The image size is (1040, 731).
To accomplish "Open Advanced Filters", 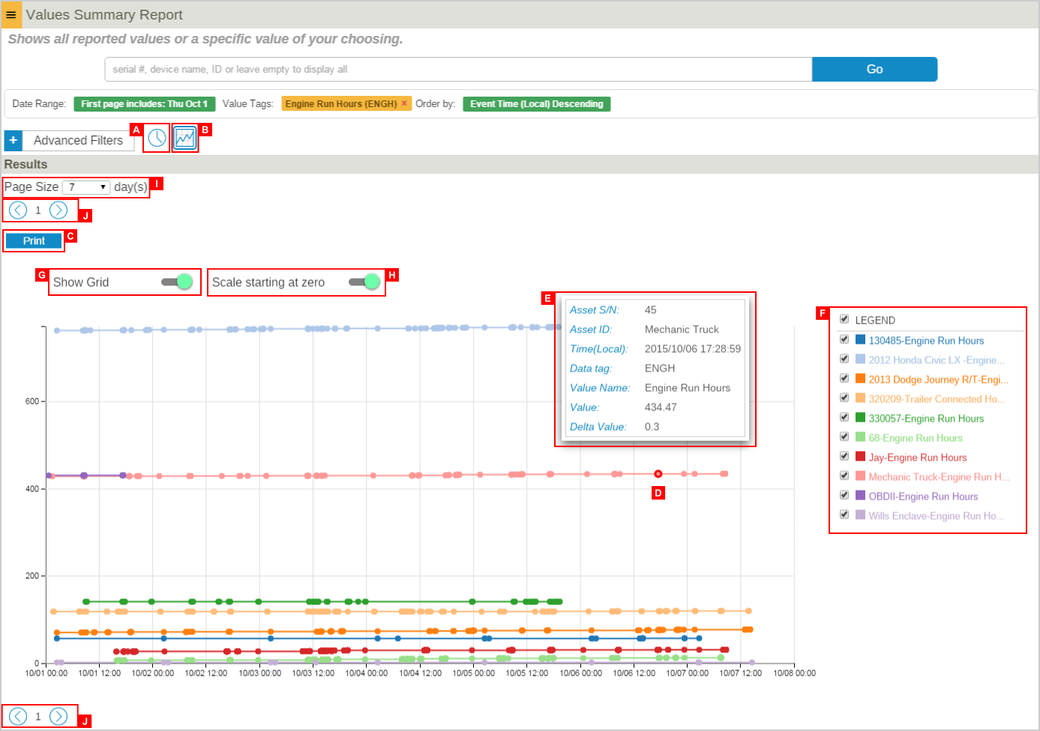I will [78, 140].
